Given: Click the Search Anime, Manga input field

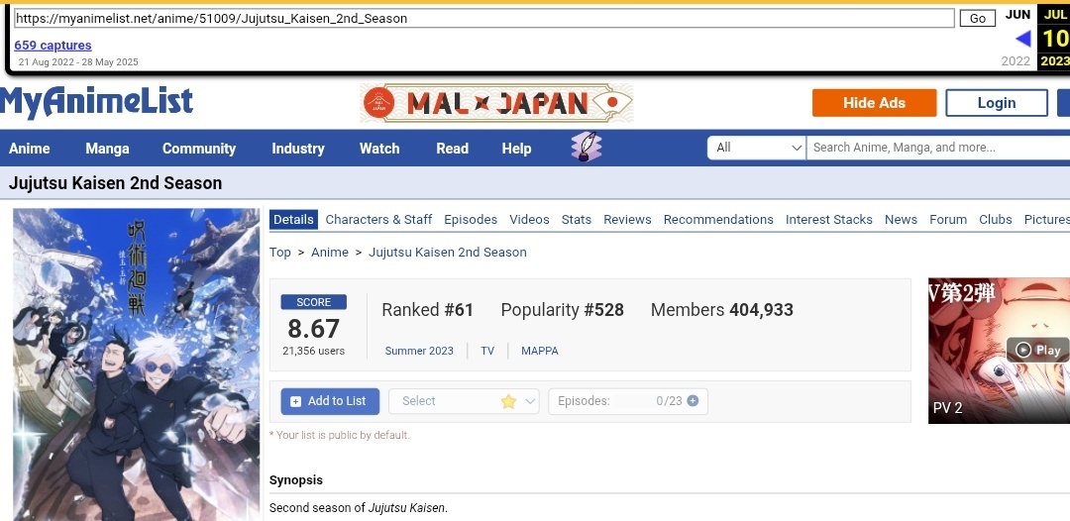Looking at the screenshot, I should (x=938, y=148).
